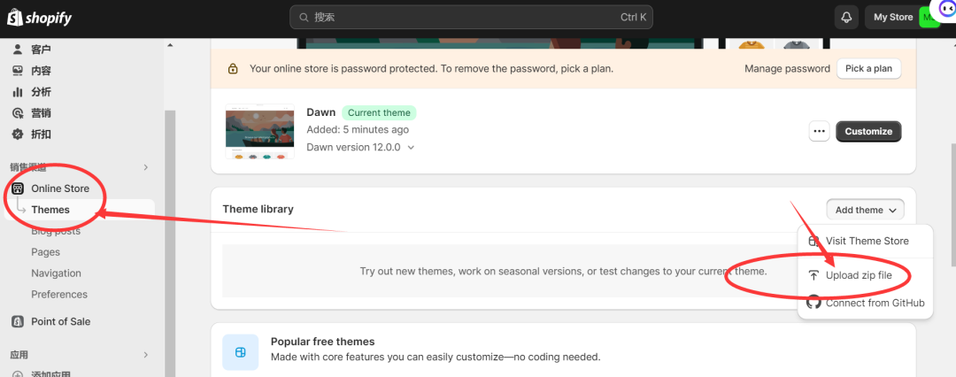This screenshot has width=956, height=377.
Task: Open the 客户 (Customers) section
Action: [41, 50]
